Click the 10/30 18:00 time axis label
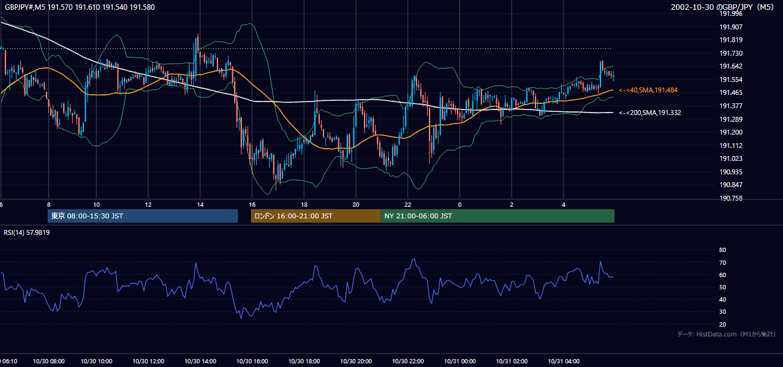This screenshot has width=783, height=367. pos(304,361)
